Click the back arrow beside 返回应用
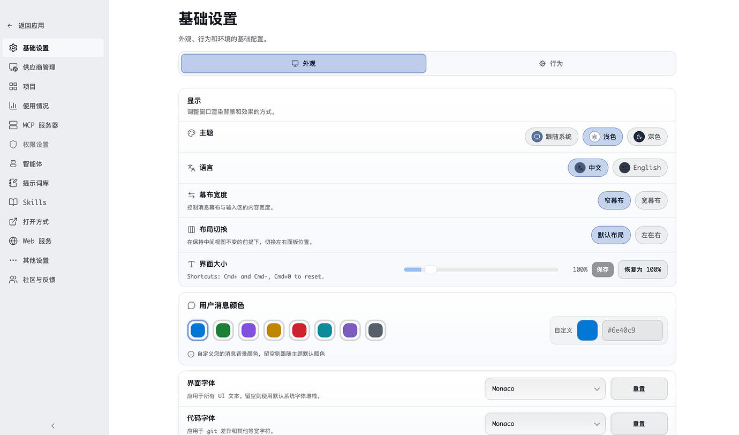The width and height of the screenshot is (739, 435). 10,26
